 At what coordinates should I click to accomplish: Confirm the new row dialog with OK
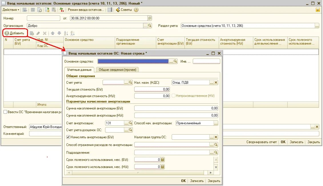[x=183, y=181]
